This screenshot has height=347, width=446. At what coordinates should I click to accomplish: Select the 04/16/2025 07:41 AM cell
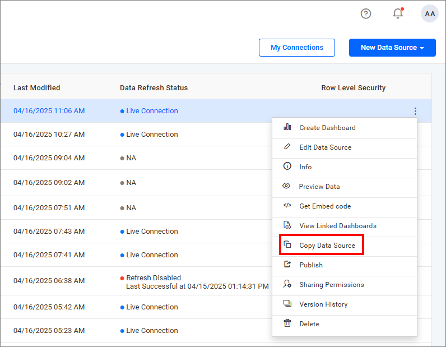point(49,255)
